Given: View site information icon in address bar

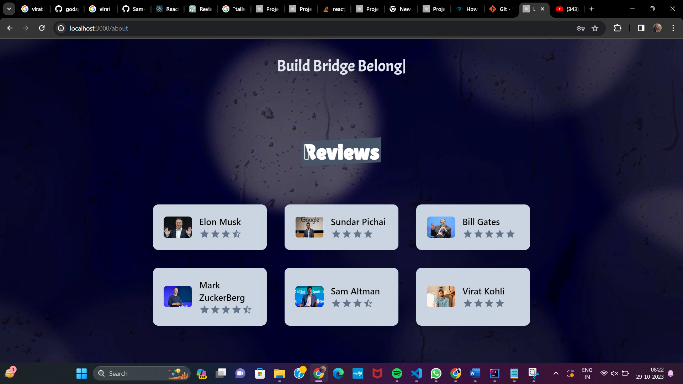Looking at the screenshot, I should 61,28.
